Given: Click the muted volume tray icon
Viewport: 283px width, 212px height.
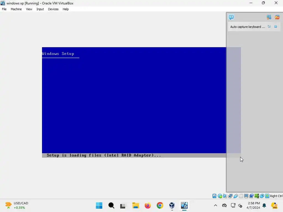Looking at the screenshot, I should point(240,205).
